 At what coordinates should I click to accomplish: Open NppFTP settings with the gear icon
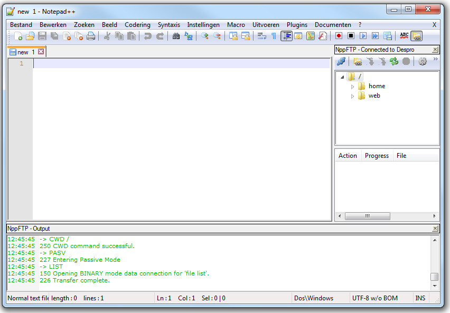coord(423,61)
